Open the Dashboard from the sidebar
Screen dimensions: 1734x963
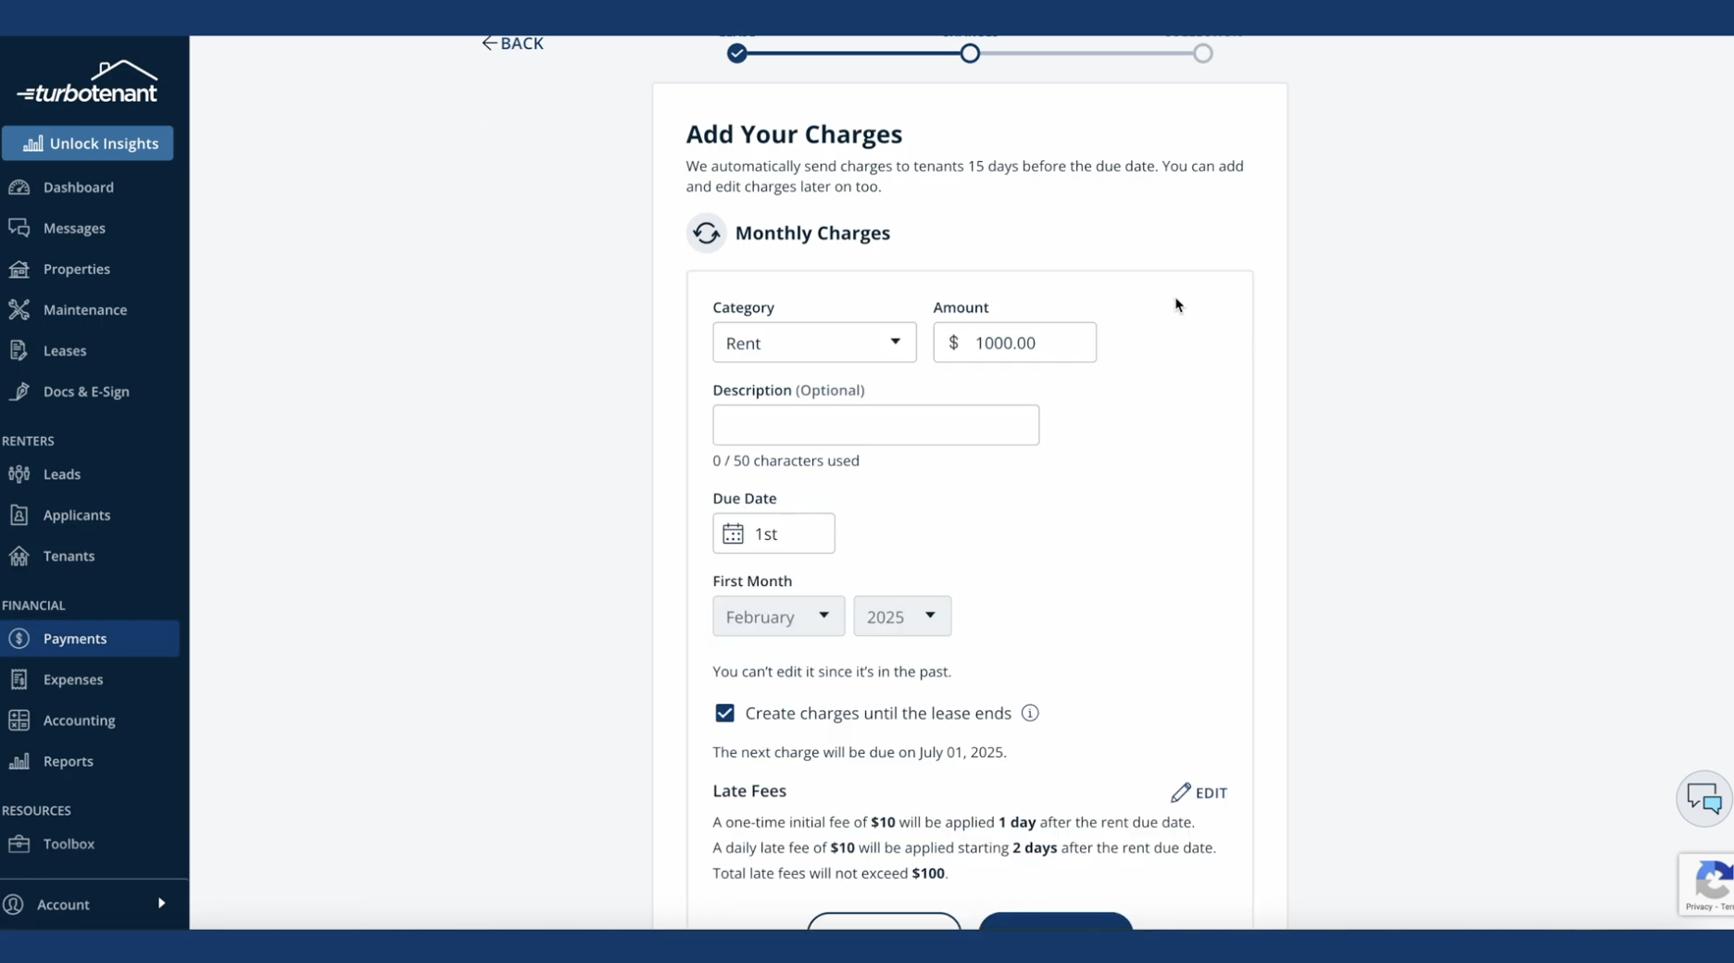point(77,187)
